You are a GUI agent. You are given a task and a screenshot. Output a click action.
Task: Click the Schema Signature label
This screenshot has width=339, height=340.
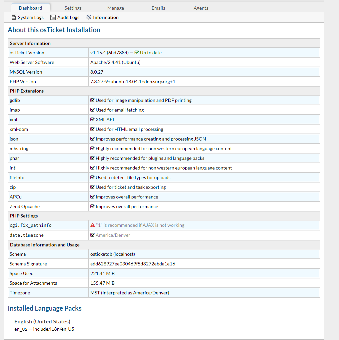click(28, 264)
